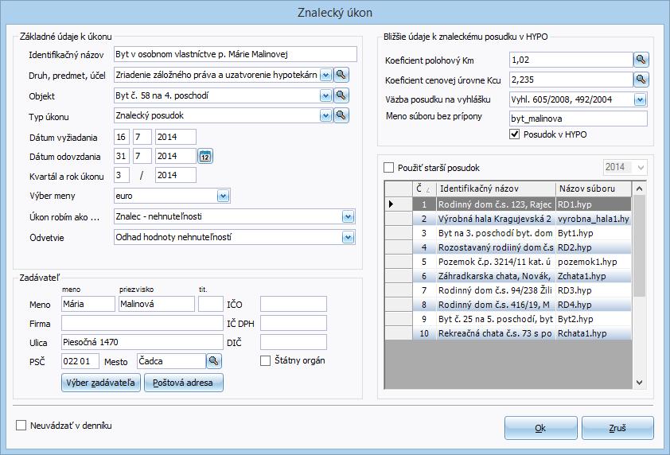Click the Kvartál number field
670x455 pixels.
(122, 175)
